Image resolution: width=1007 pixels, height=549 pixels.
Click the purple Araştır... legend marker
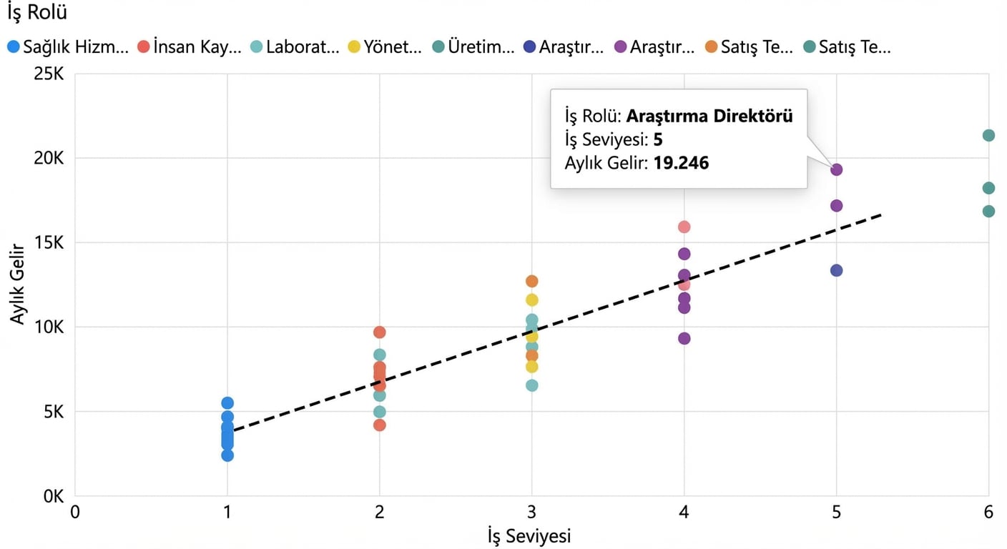(x=620, y=48)
